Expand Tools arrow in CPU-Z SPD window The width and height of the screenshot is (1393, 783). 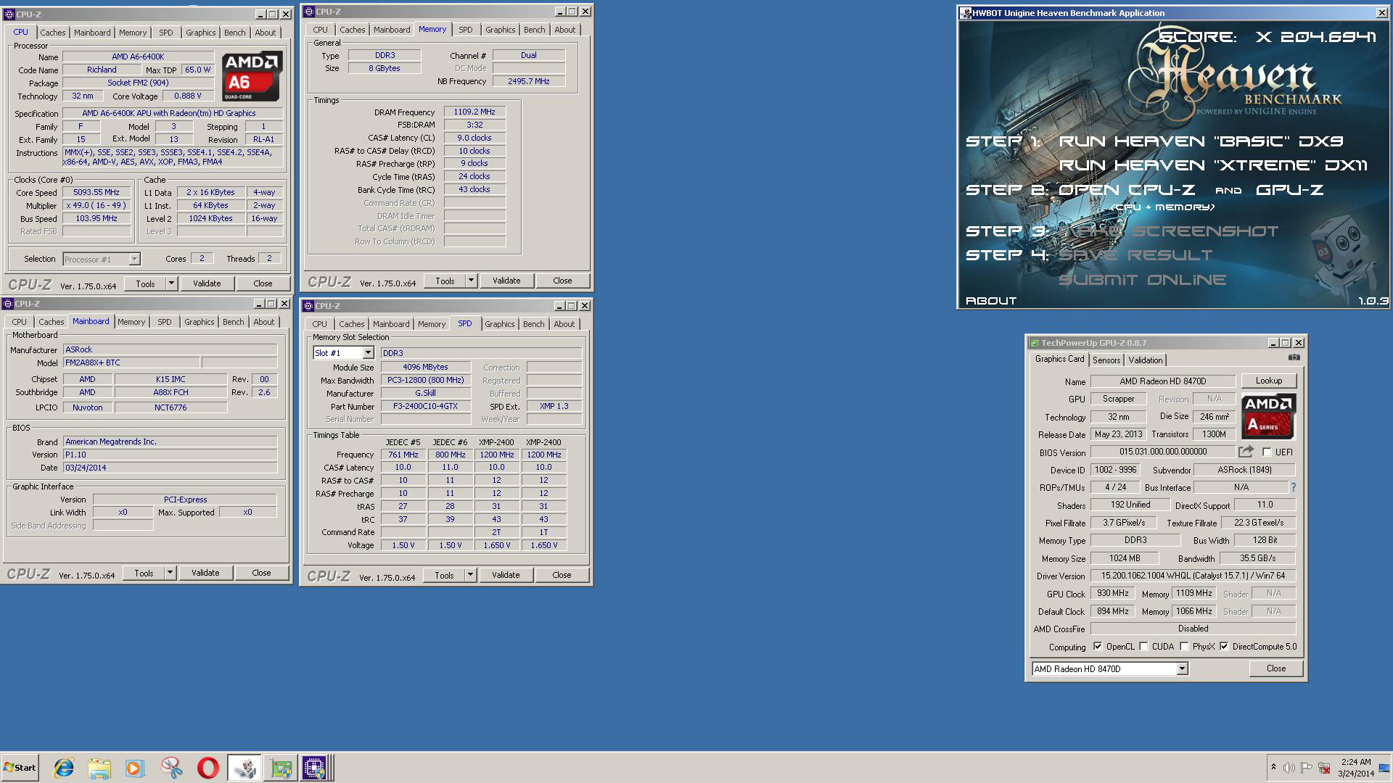471,575
